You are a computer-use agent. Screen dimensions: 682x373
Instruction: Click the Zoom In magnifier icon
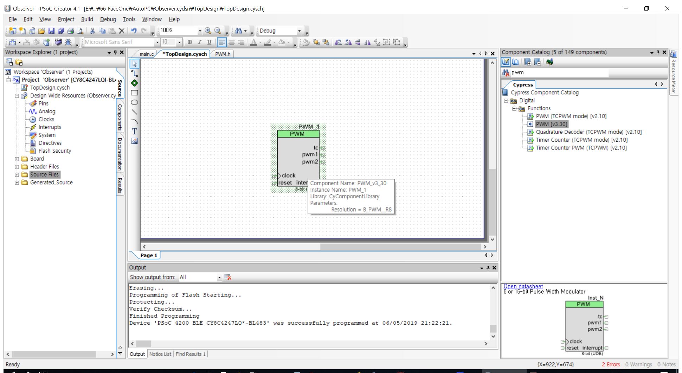coord(208,31)
